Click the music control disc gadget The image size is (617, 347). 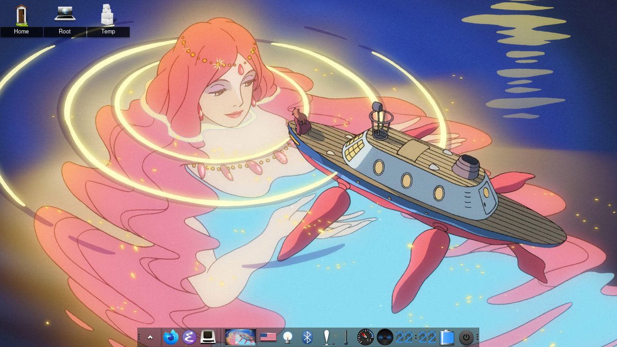click(385, 337)
